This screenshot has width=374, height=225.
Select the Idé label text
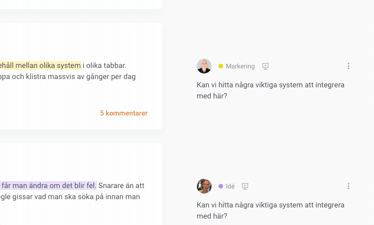click(x=230, y=186)
